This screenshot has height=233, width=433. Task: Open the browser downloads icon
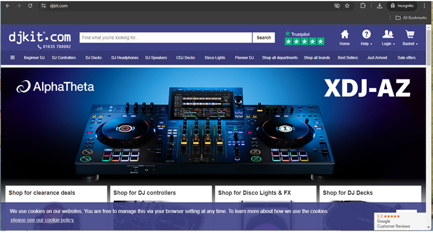coord(380,6)
